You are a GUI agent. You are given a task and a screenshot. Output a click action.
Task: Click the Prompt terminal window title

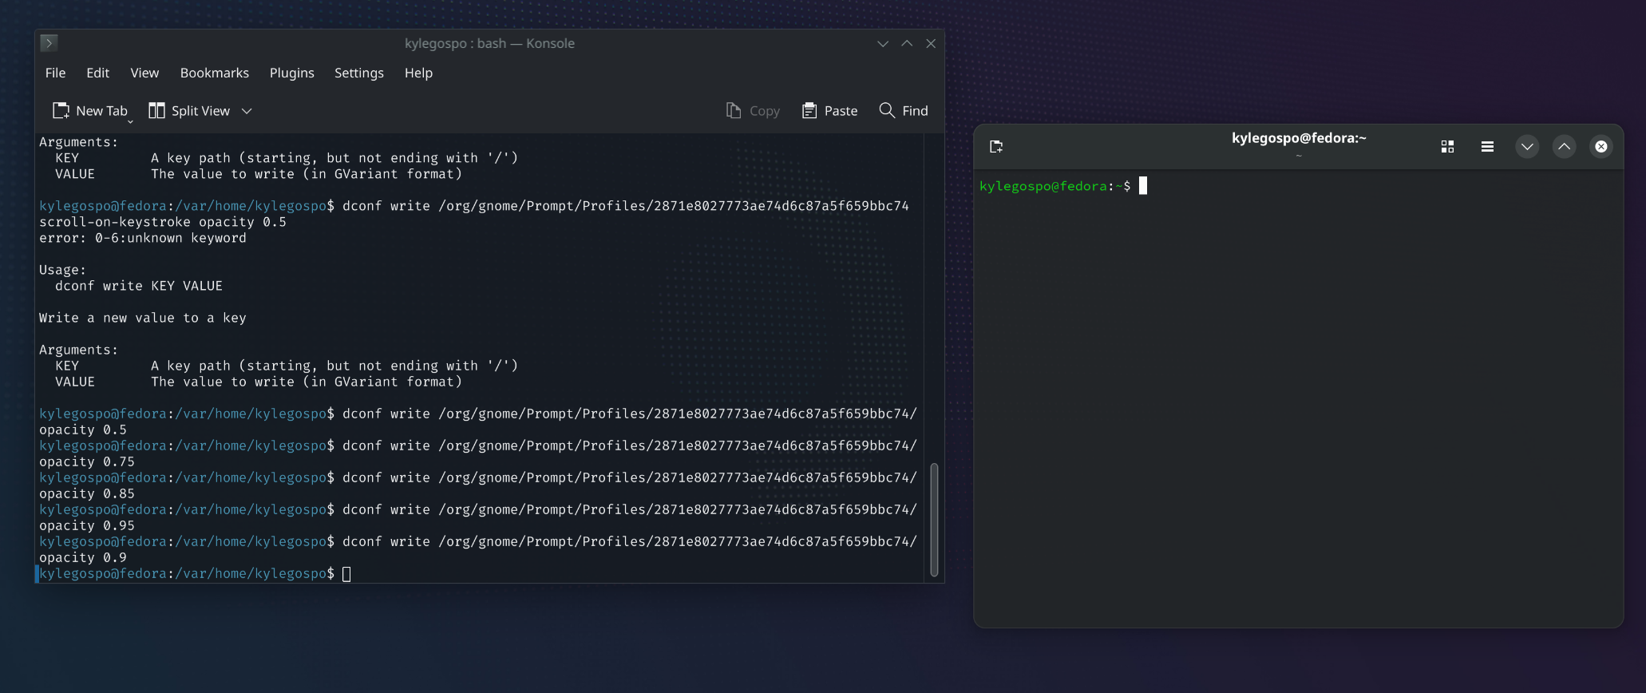click(1299, 138)
